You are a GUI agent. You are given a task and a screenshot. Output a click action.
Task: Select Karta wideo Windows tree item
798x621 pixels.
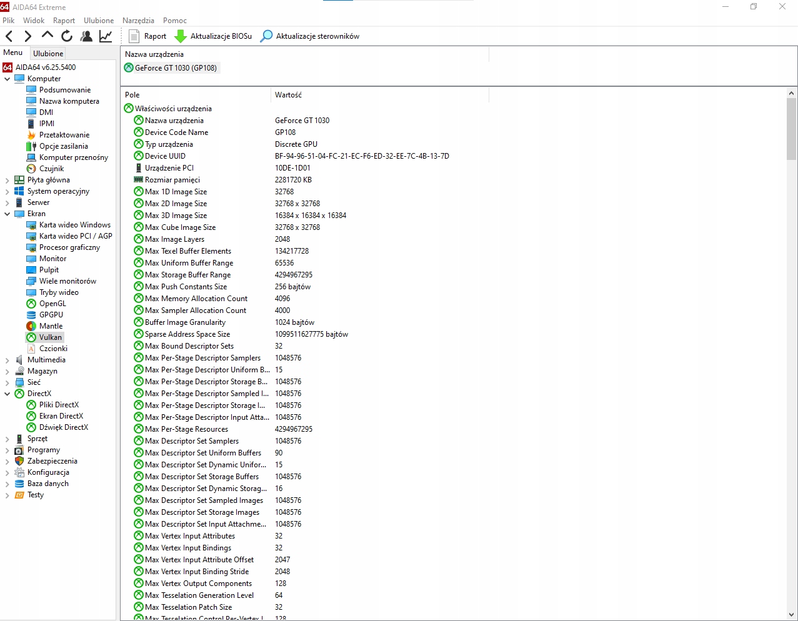pyautogui.click(x=69, y=225)
